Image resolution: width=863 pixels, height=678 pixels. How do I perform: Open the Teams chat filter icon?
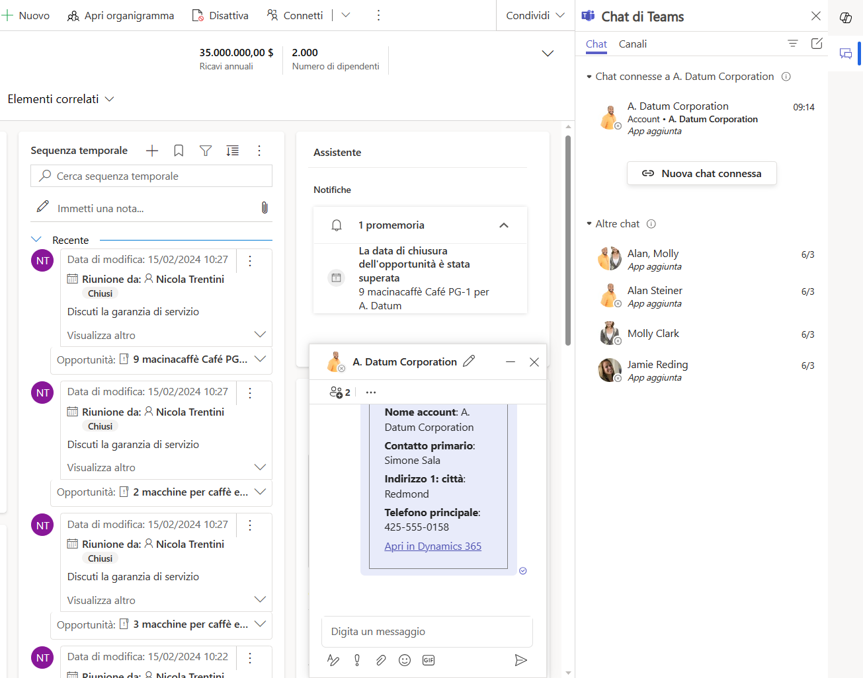point(793,43)
